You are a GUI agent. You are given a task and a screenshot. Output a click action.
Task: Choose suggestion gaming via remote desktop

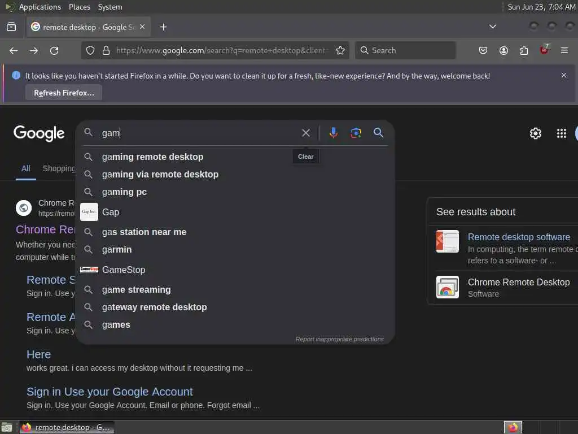[x=235, y=174]
